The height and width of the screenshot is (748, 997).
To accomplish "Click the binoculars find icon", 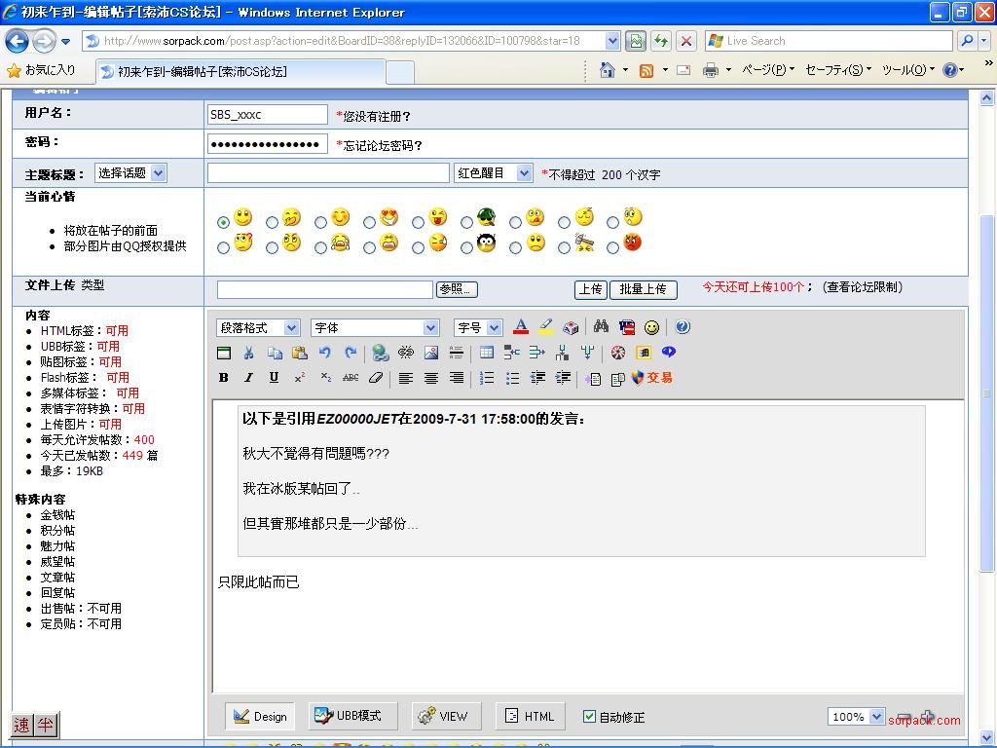I will click(x=601, y=327).
